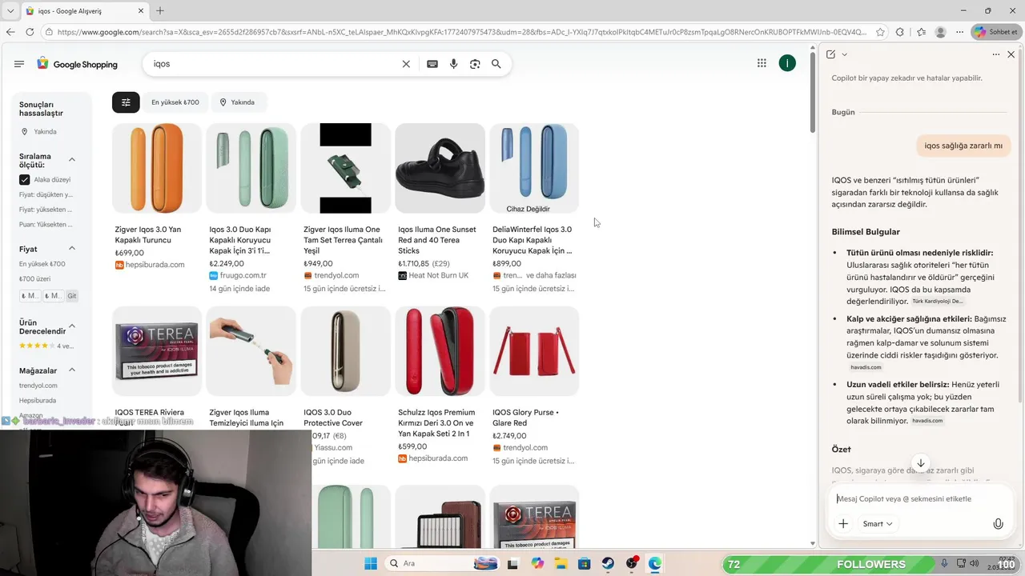
Task: Click the Google Shopping search field
Action: (x=276, y=64)
